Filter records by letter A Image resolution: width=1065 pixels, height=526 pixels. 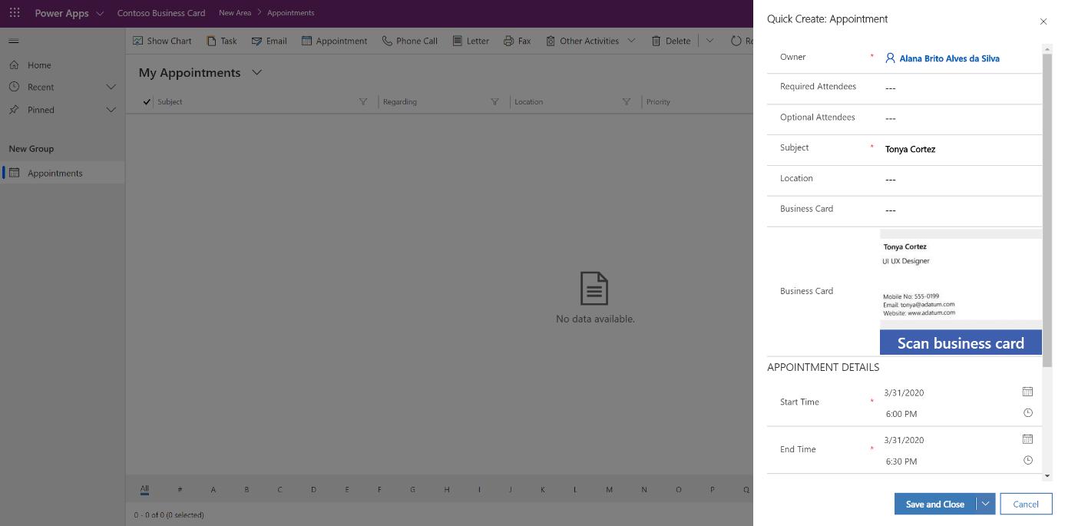[x=213, y=489]
